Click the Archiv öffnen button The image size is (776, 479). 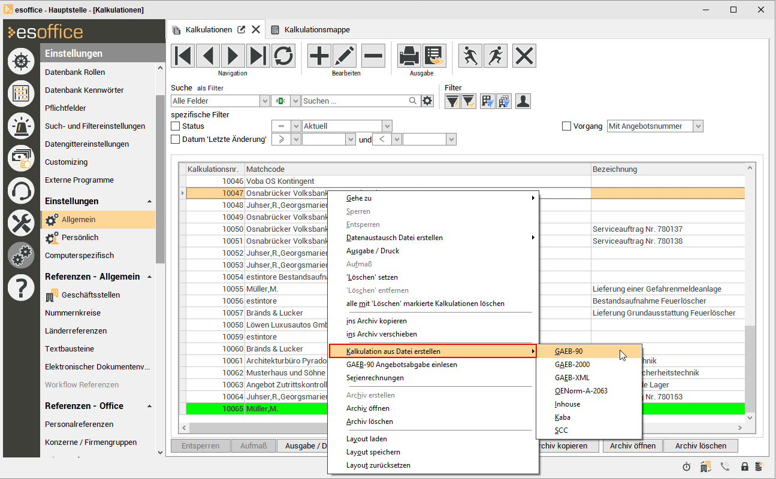633,445
